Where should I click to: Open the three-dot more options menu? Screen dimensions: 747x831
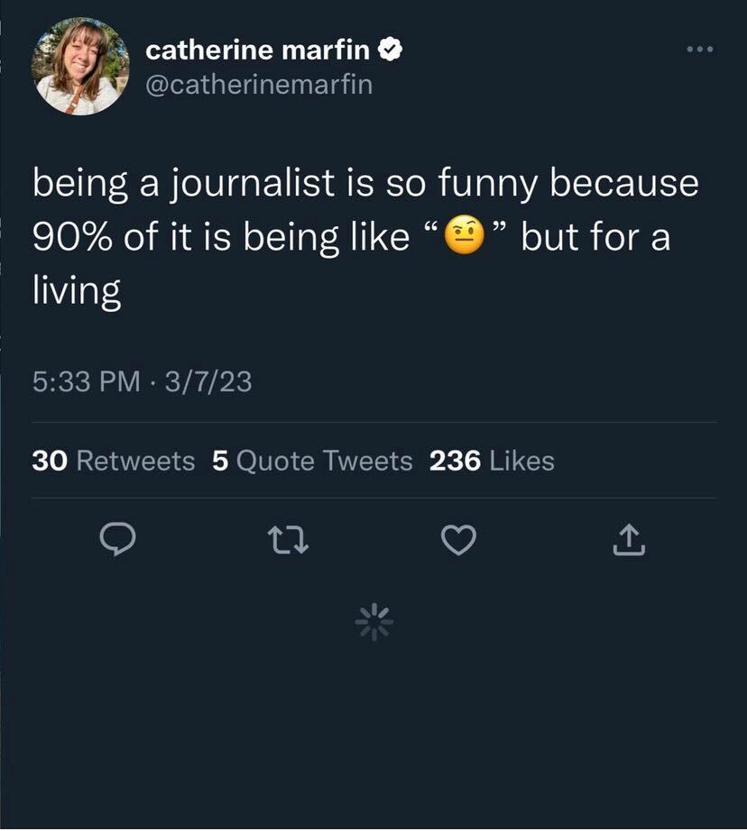699,49
